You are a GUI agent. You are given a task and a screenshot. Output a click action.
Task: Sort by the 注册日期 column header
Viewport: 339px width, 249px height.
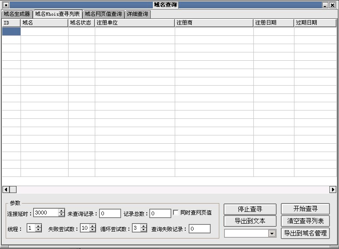tap(273, 23)
